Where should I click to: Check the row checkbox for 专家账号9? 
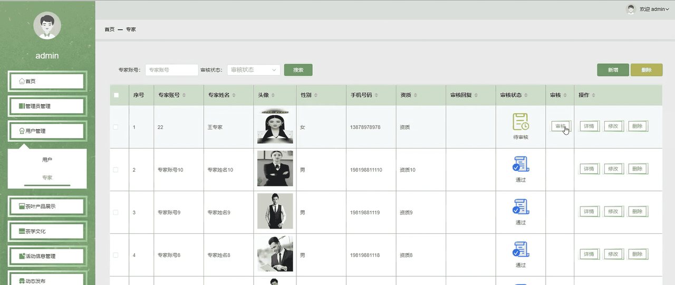point(116,212)
